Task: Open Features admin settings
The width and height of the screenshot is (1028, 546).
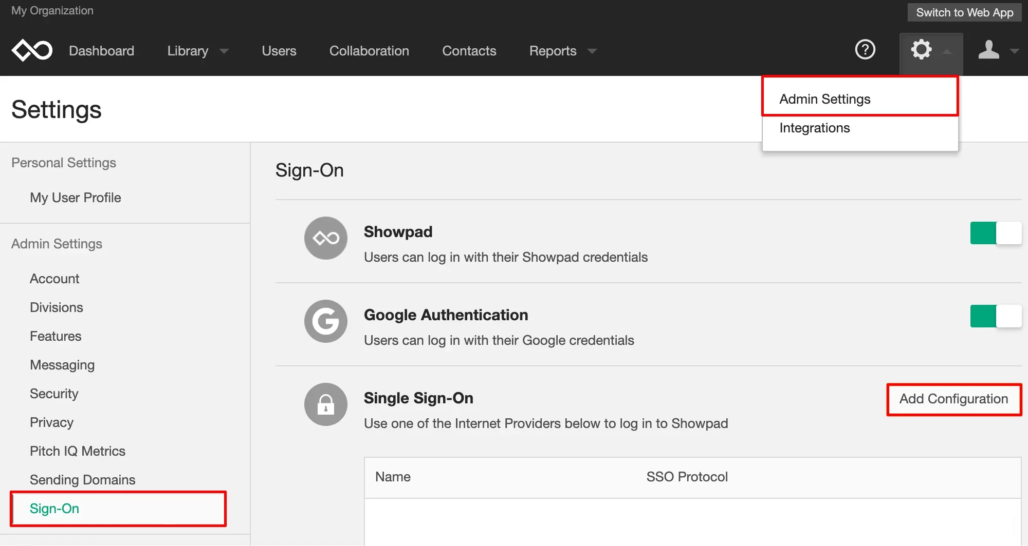Action: (x=56, y=336)
